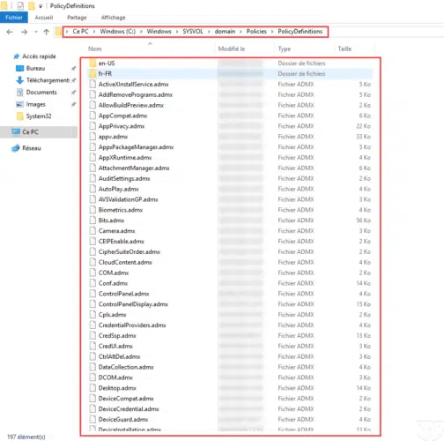Select Réseau in navigation pane

pos(32,148)
